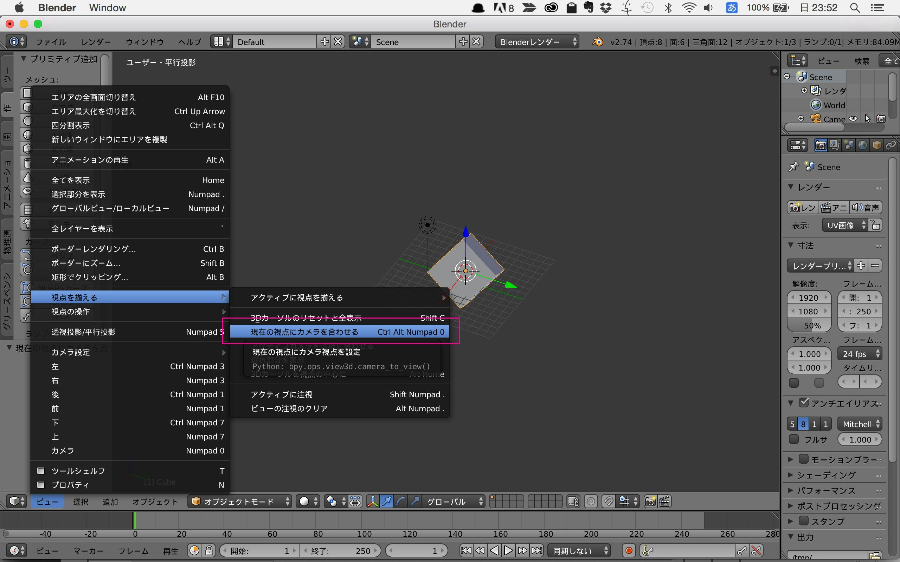Open the Blenderレンダー engine dropdown
Image resolution: width=900 pixels, height=562 pixels.
[537, 42]
